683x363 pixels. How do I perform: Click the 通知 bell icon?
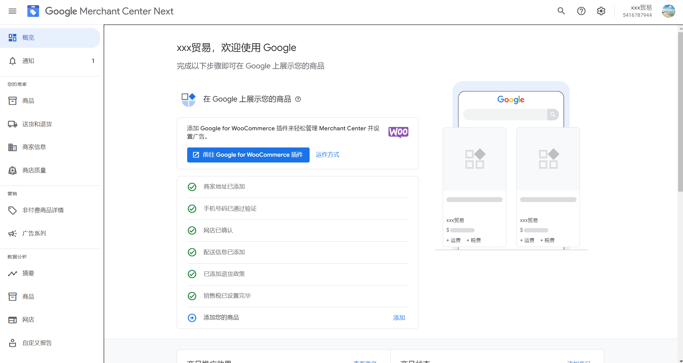13,61
